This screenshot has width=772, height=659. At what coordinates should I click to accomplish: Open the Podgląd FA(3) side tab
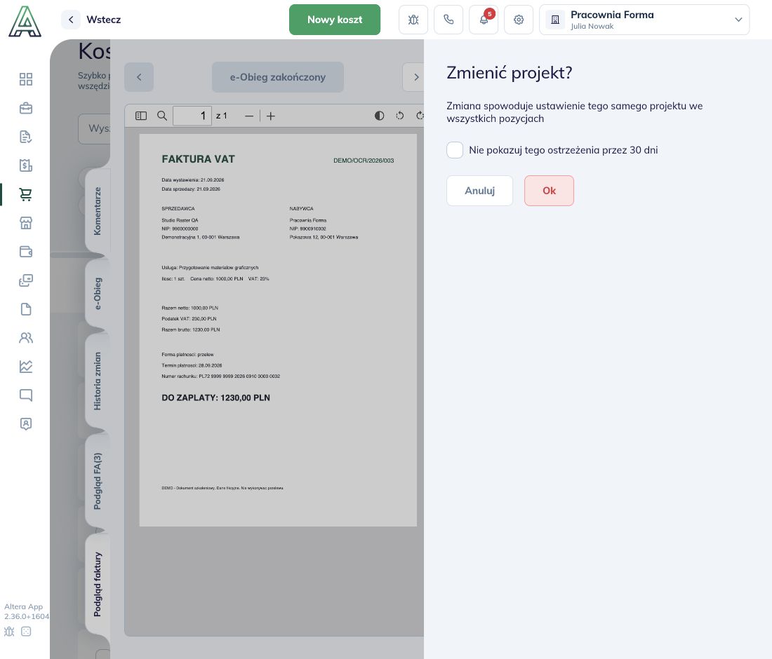click(x=98, y=481)
